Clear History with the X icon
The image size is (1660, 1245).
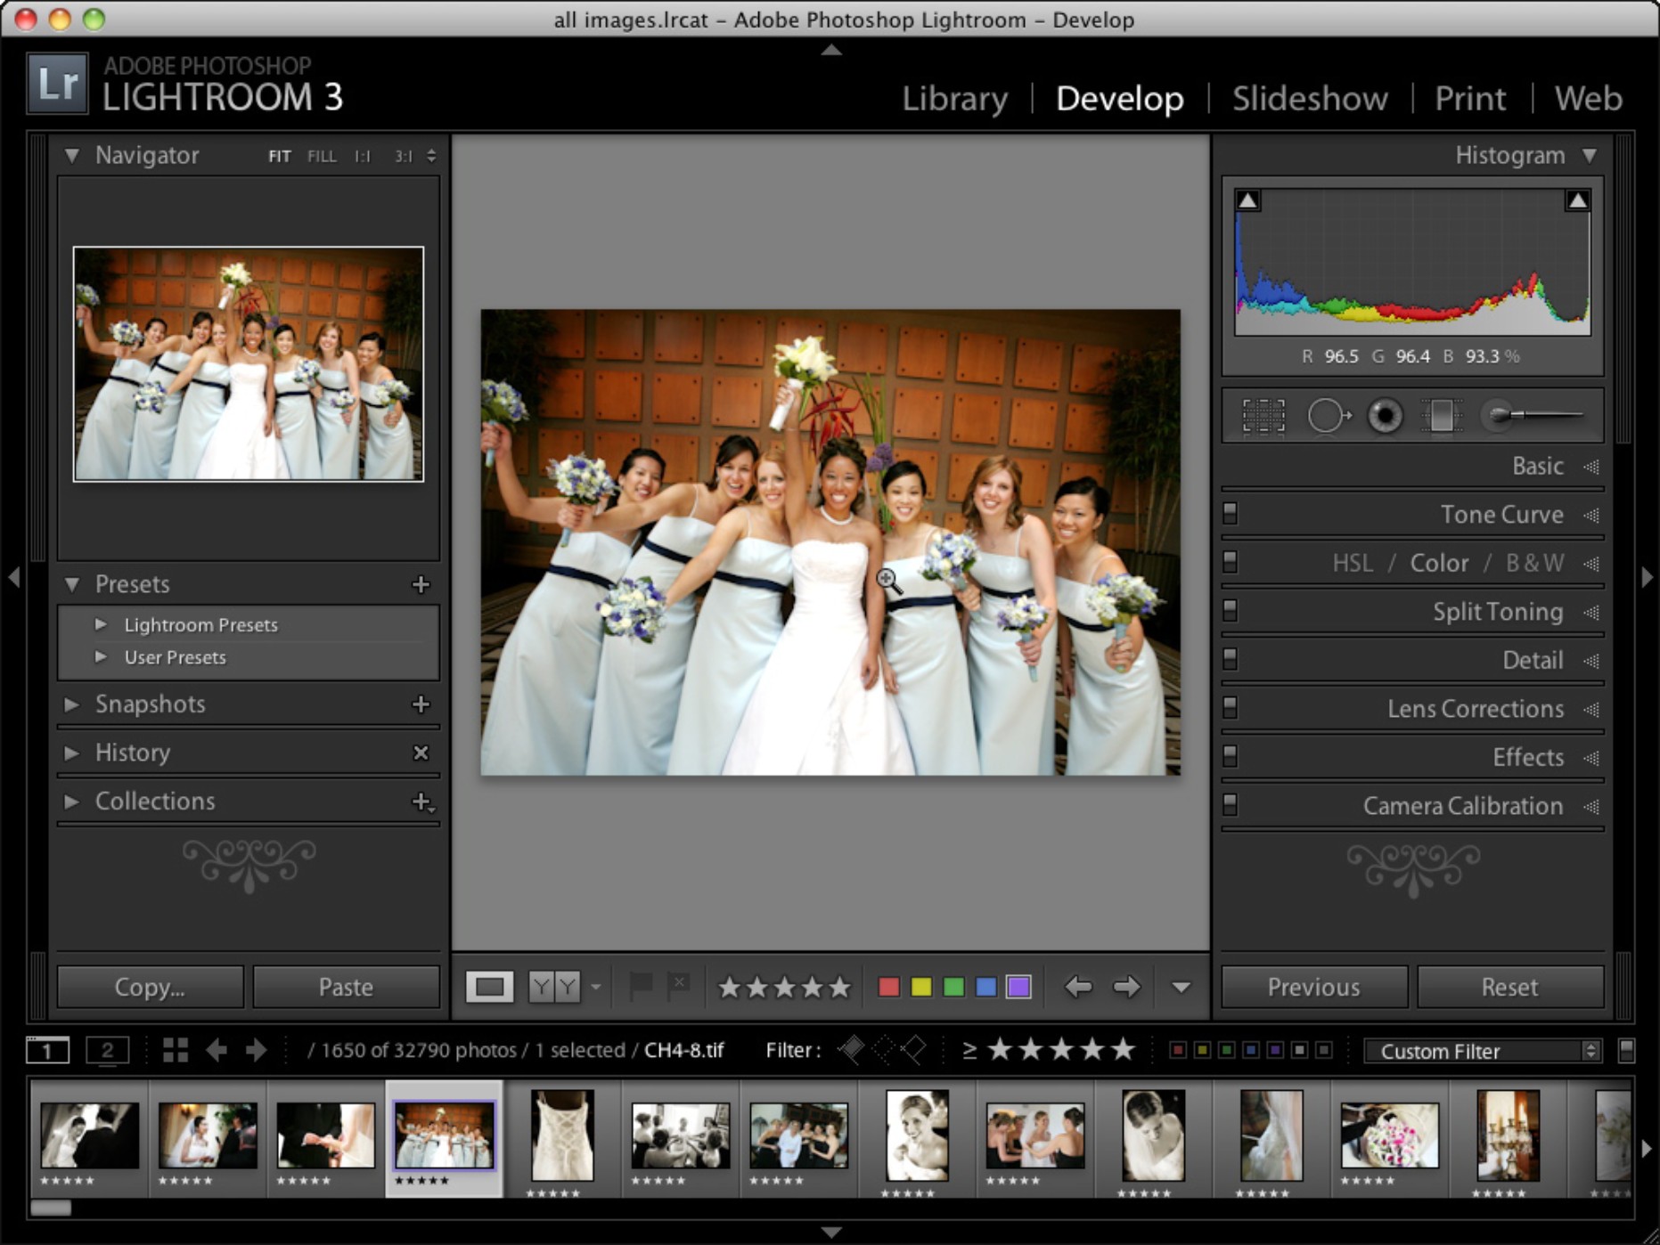421,753
